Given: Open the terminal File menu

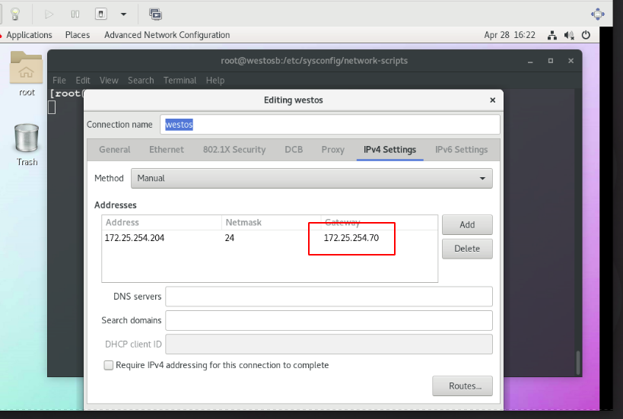Looking at the screenshot, I should coord(59,80).
